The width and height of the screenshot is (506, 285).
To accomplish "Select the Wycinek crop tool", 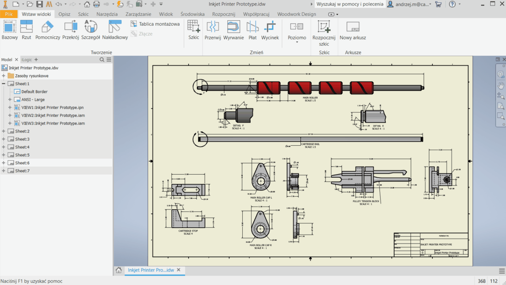I will pos(270,30).
